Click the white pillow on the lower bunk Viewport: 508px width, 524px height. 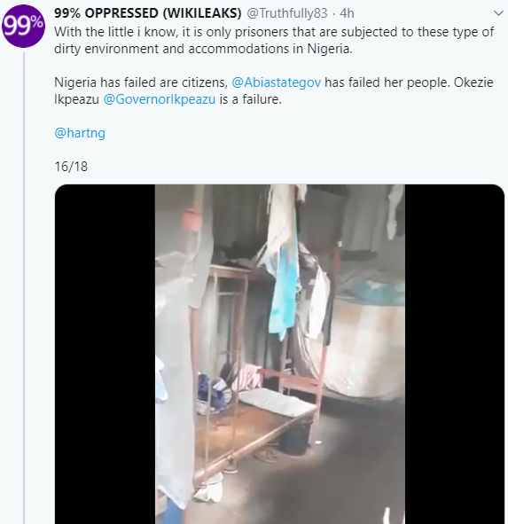coord(276,402)
